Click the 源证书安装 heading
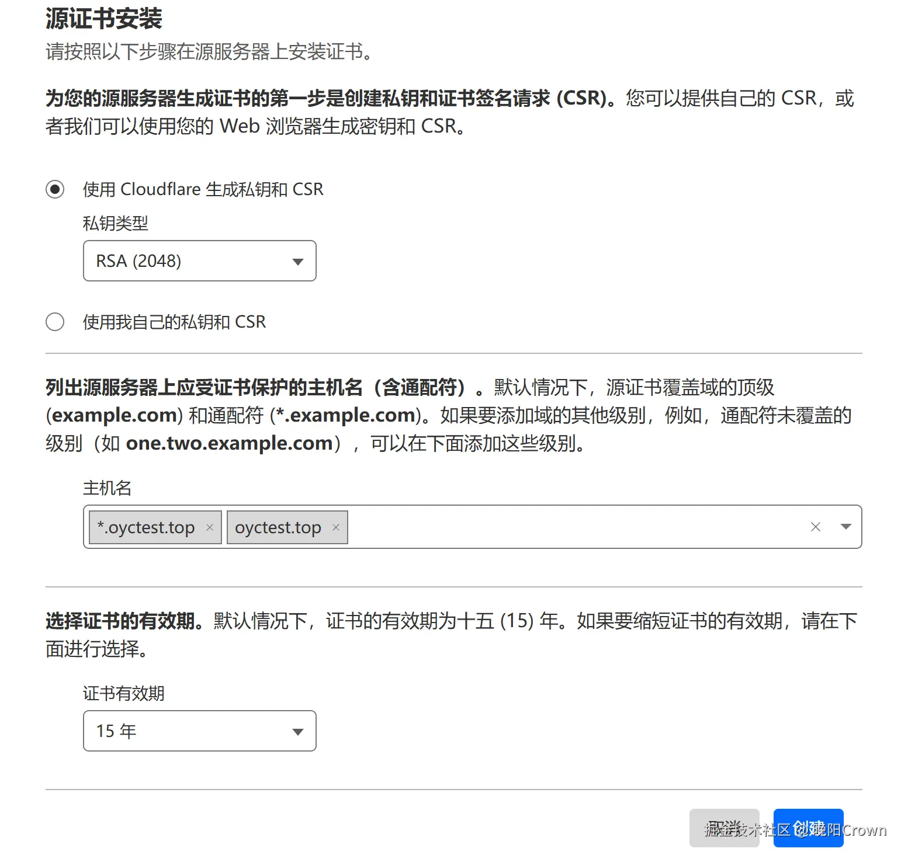Viewport: 908px width, 859px height. [104, 19]
